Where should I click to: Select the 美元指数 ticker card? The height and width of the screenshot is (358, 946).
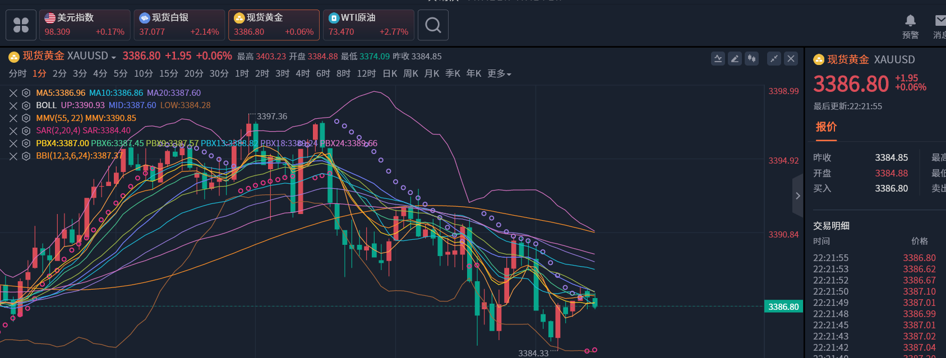(x=85, y=25)
